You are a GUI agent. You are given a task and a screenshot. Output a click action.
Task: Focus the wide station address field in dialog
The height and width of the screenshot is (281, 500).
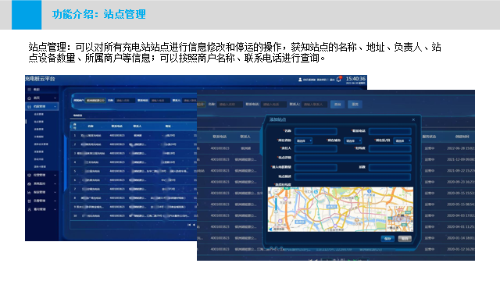coord(353,158)
